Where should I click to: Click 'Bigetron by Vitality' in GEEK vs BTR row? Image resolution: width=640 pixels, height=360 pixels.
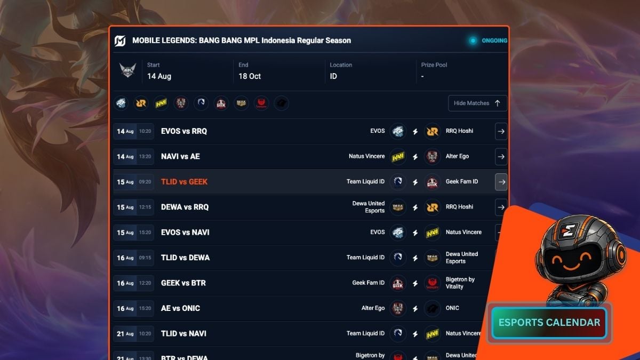pyautogui.click(x=460, y=283)
